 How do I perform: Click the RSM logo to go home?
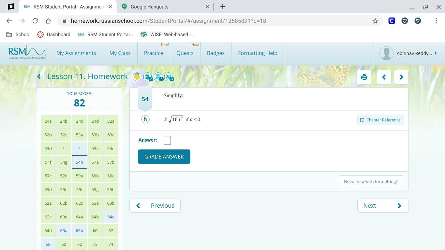(x=27, y=52)
